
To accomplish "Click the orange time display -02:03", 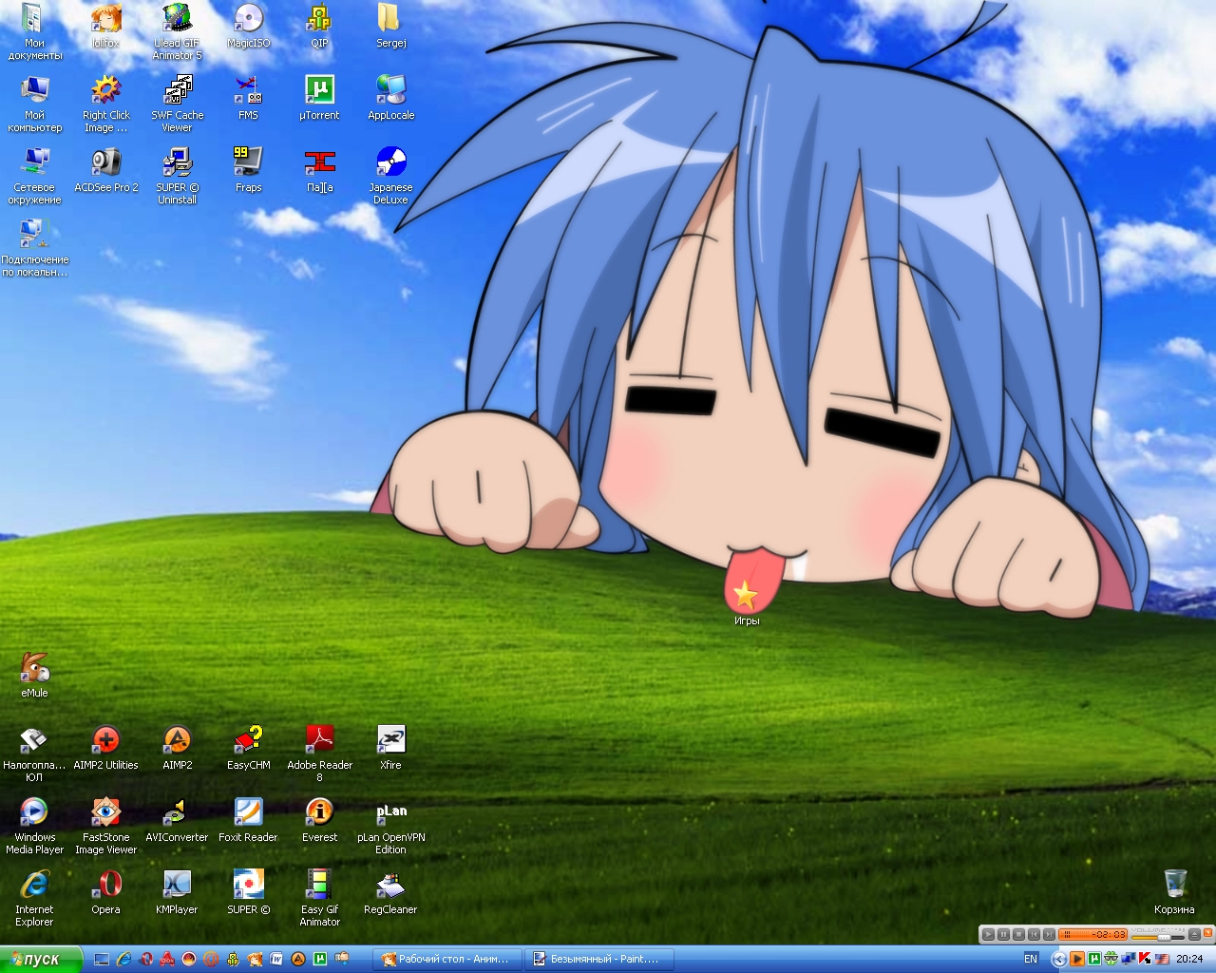I will pos(1092,935).
